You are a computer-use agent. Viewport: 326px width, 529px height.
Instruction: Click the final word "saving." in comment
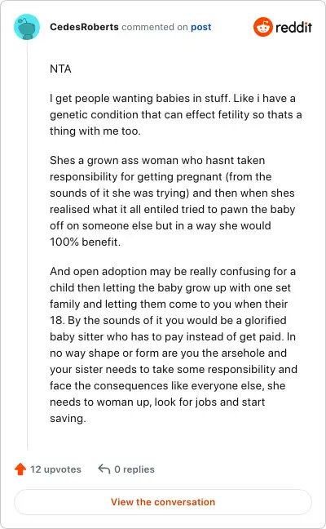click(x=68, y=418)
